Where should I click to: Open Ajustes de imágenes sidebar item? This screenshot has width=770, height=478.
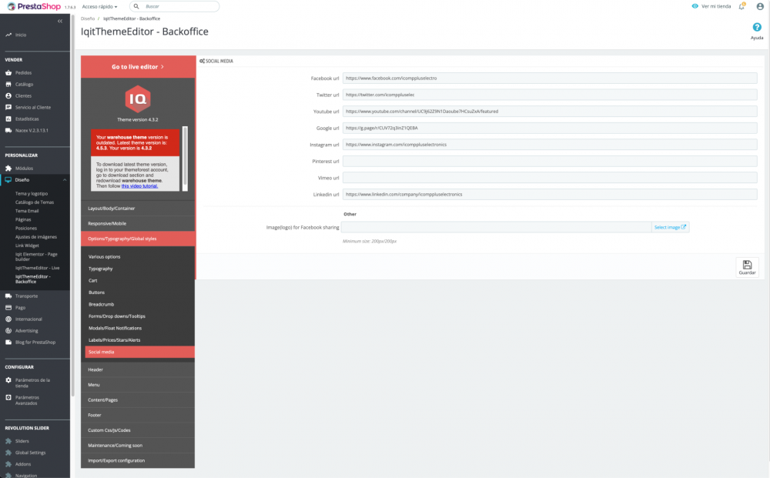click(36, 237)
